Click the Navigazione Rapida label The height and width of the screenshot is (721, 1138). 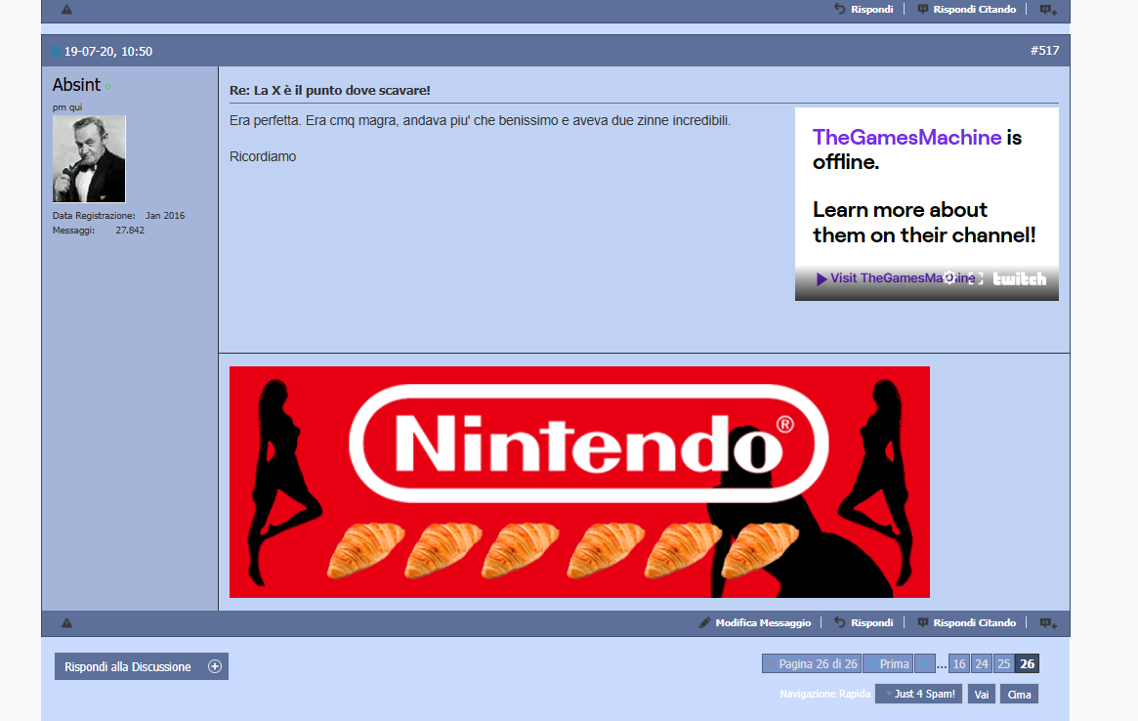point(824,695)
